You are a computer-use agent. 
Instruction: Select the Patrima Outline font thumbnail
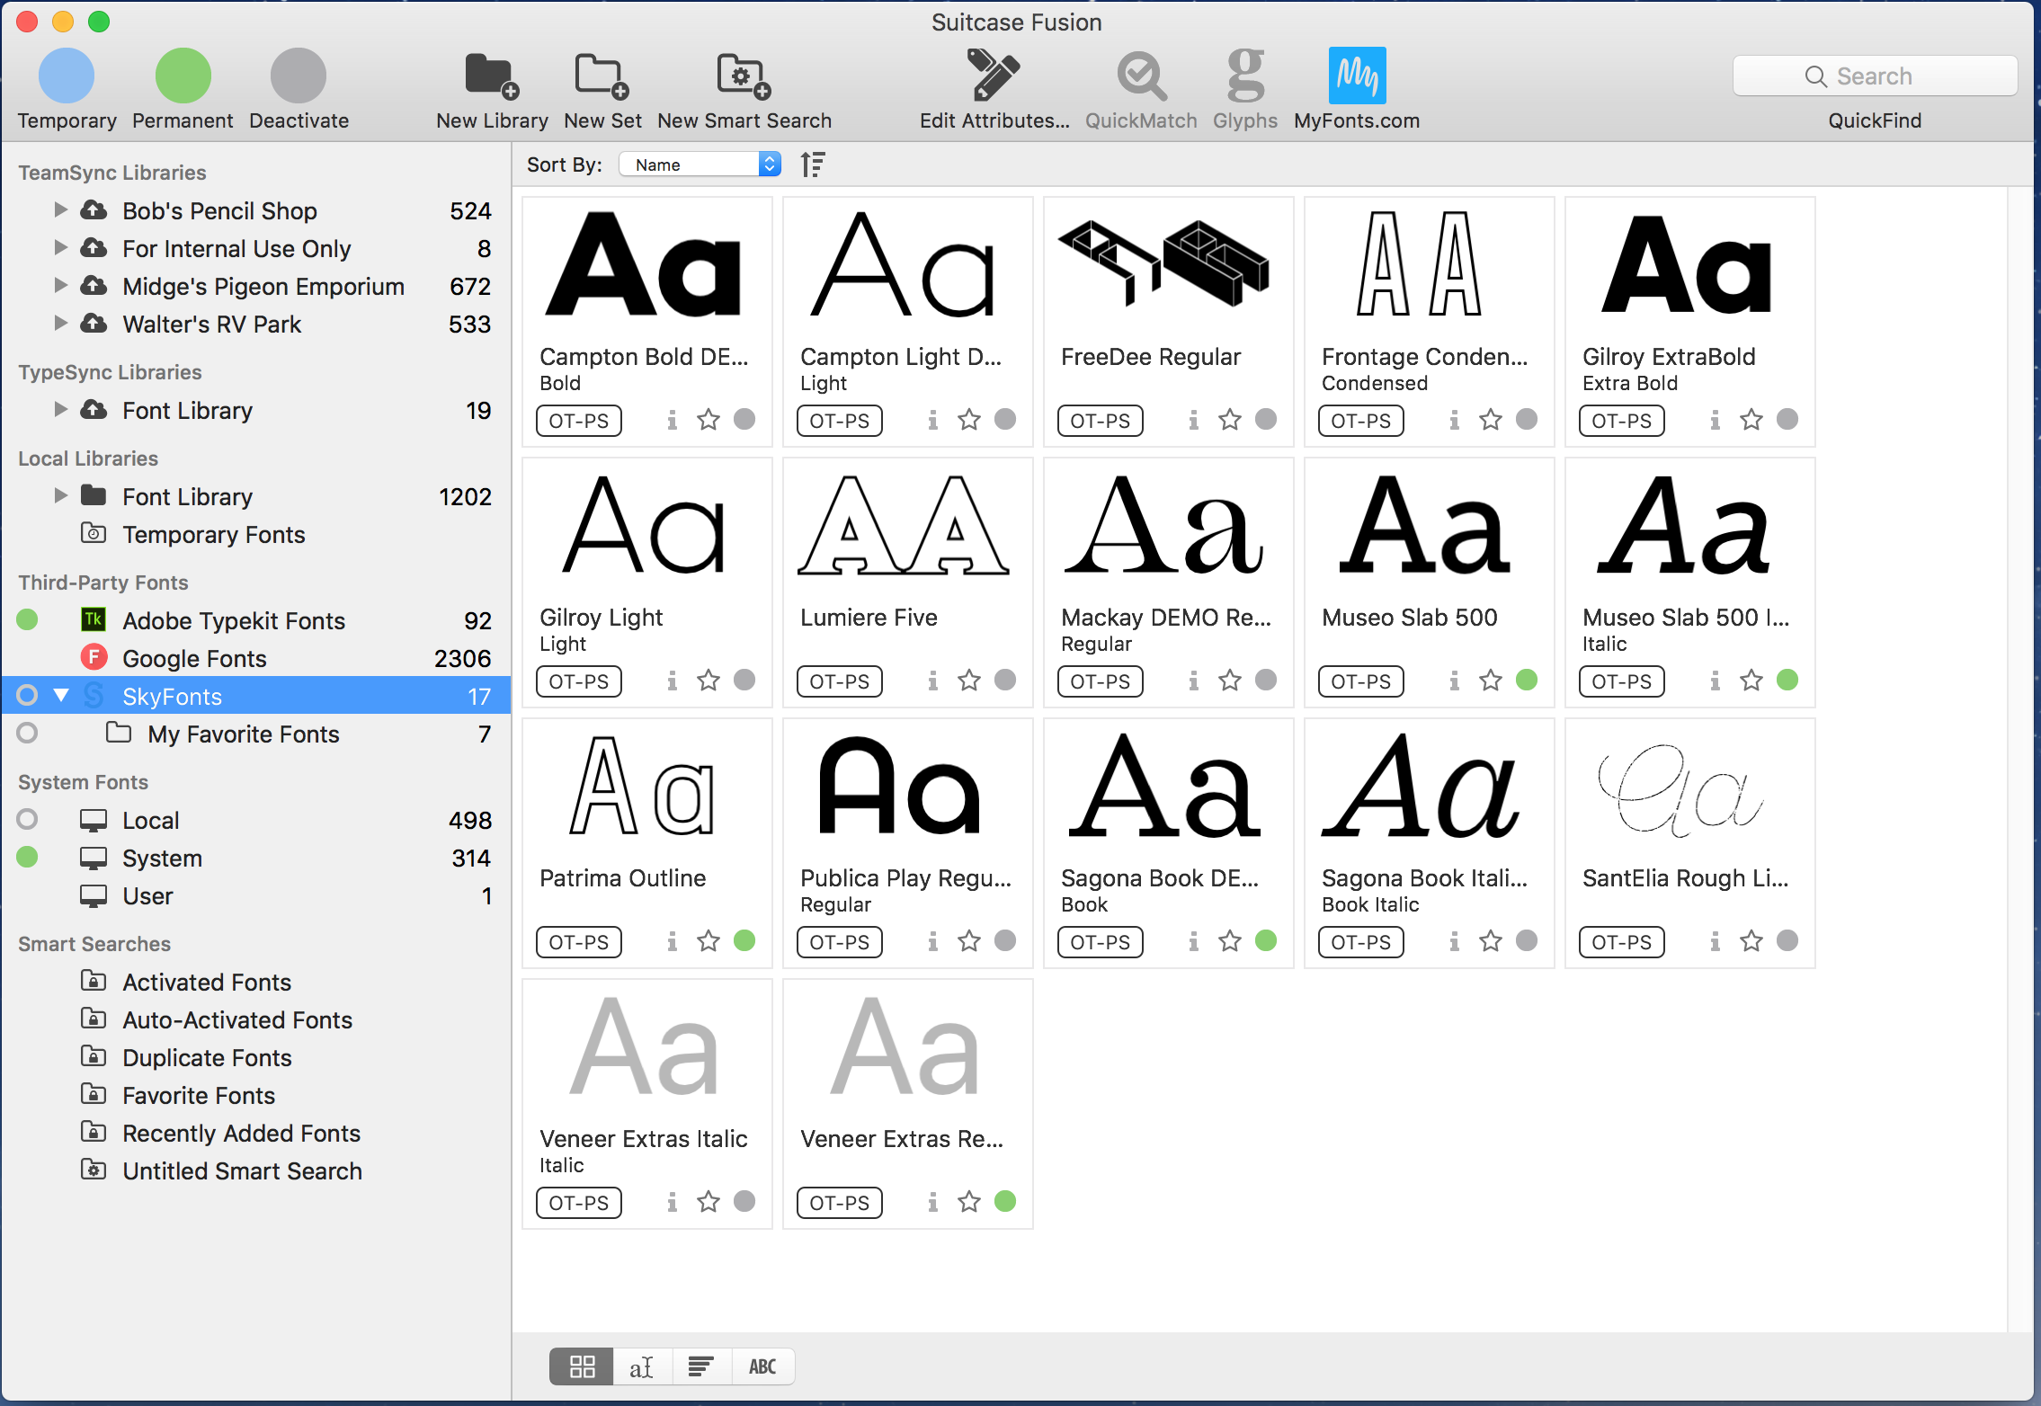pos(646,791)
